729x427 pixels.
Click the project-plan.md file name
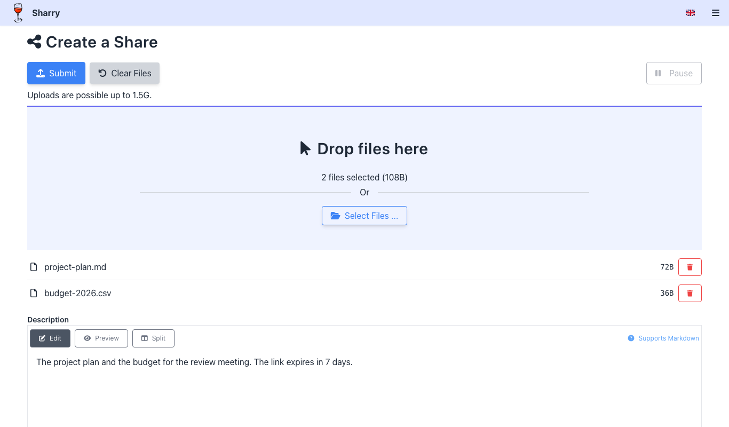(x=75, y=267)
